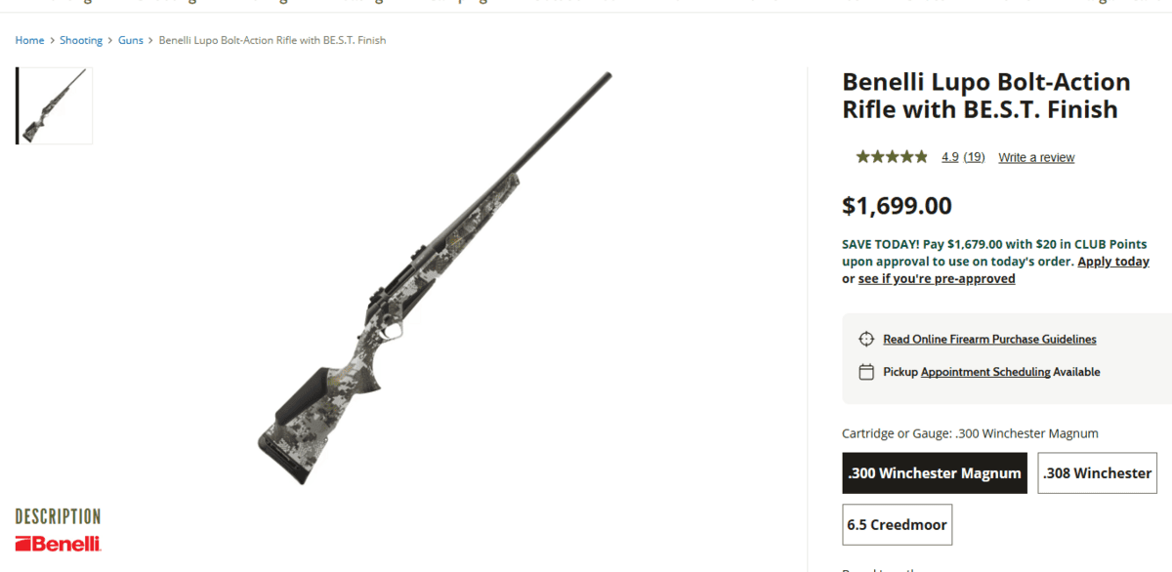The height and width of the screenshot is (572, 1172).
Task: Select .300 Winchester Magnum cartridge option
Action: point(935,473)
